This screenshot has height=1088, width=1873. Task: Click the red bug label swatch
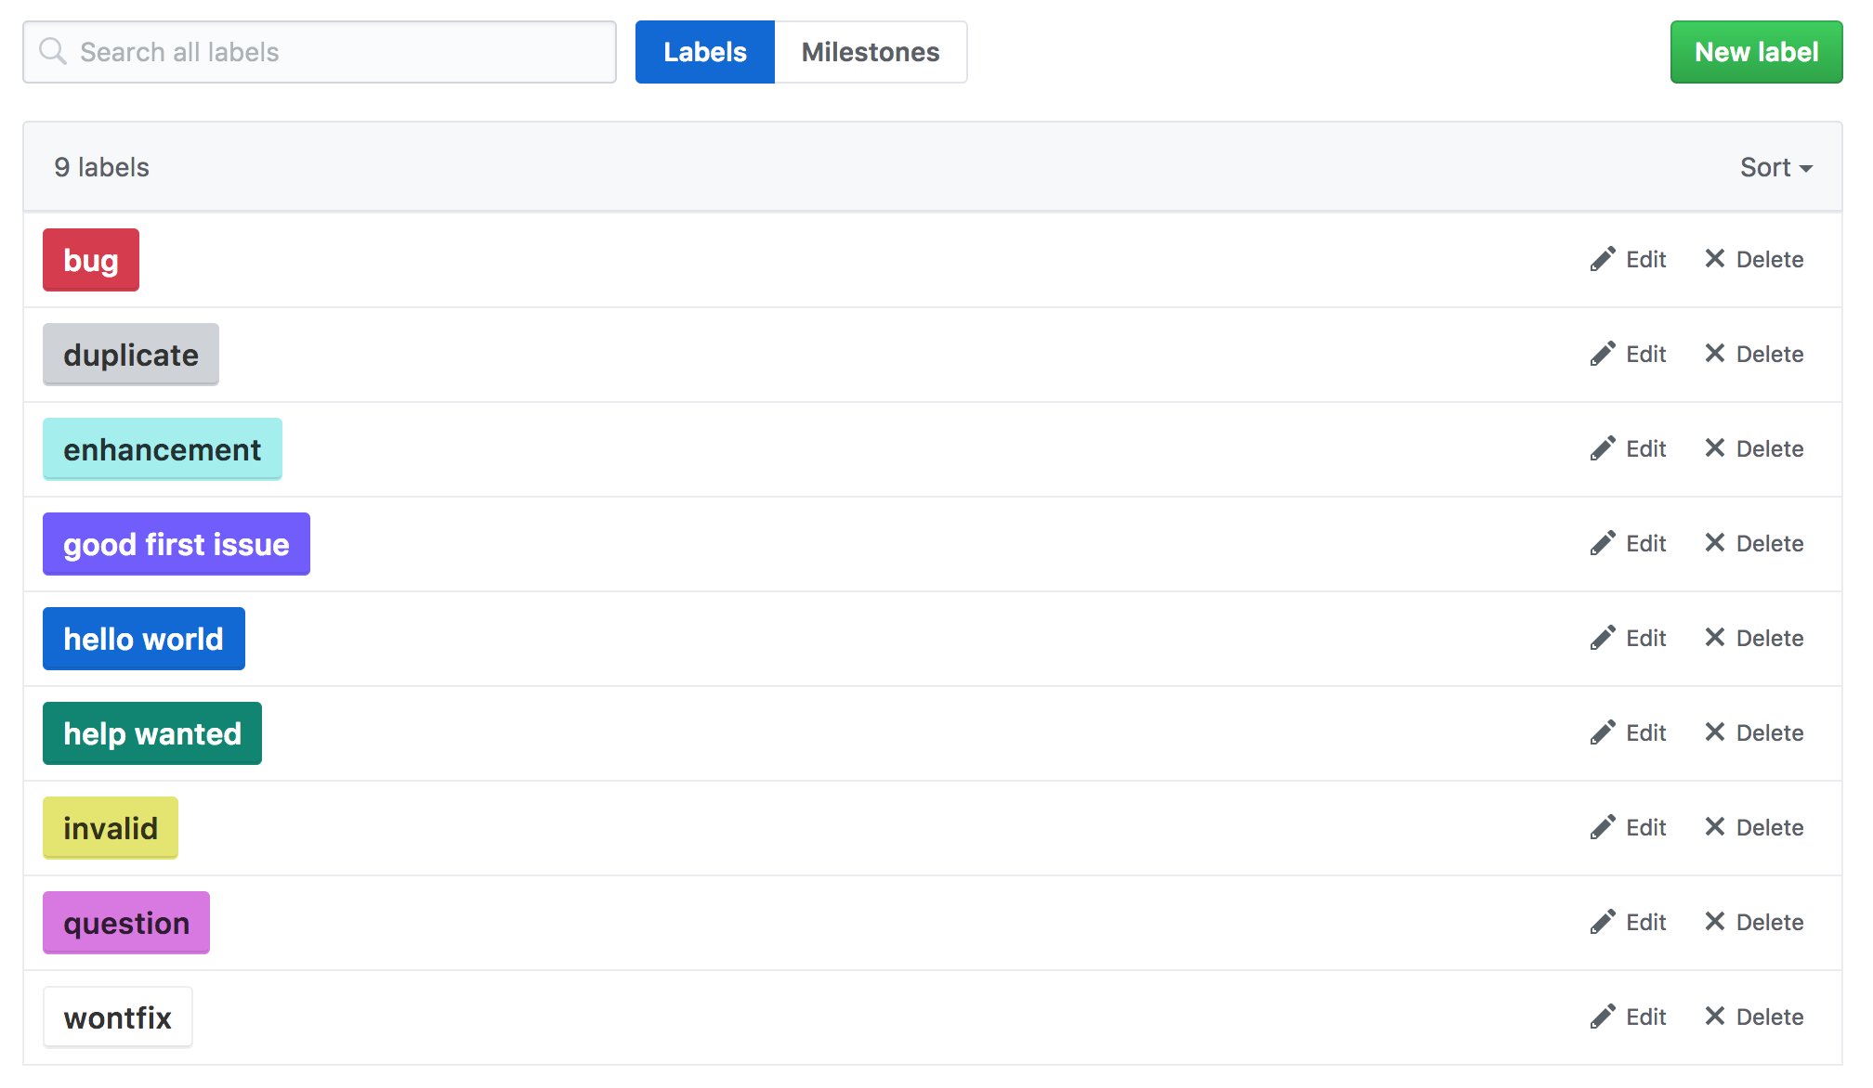(91, 260)
